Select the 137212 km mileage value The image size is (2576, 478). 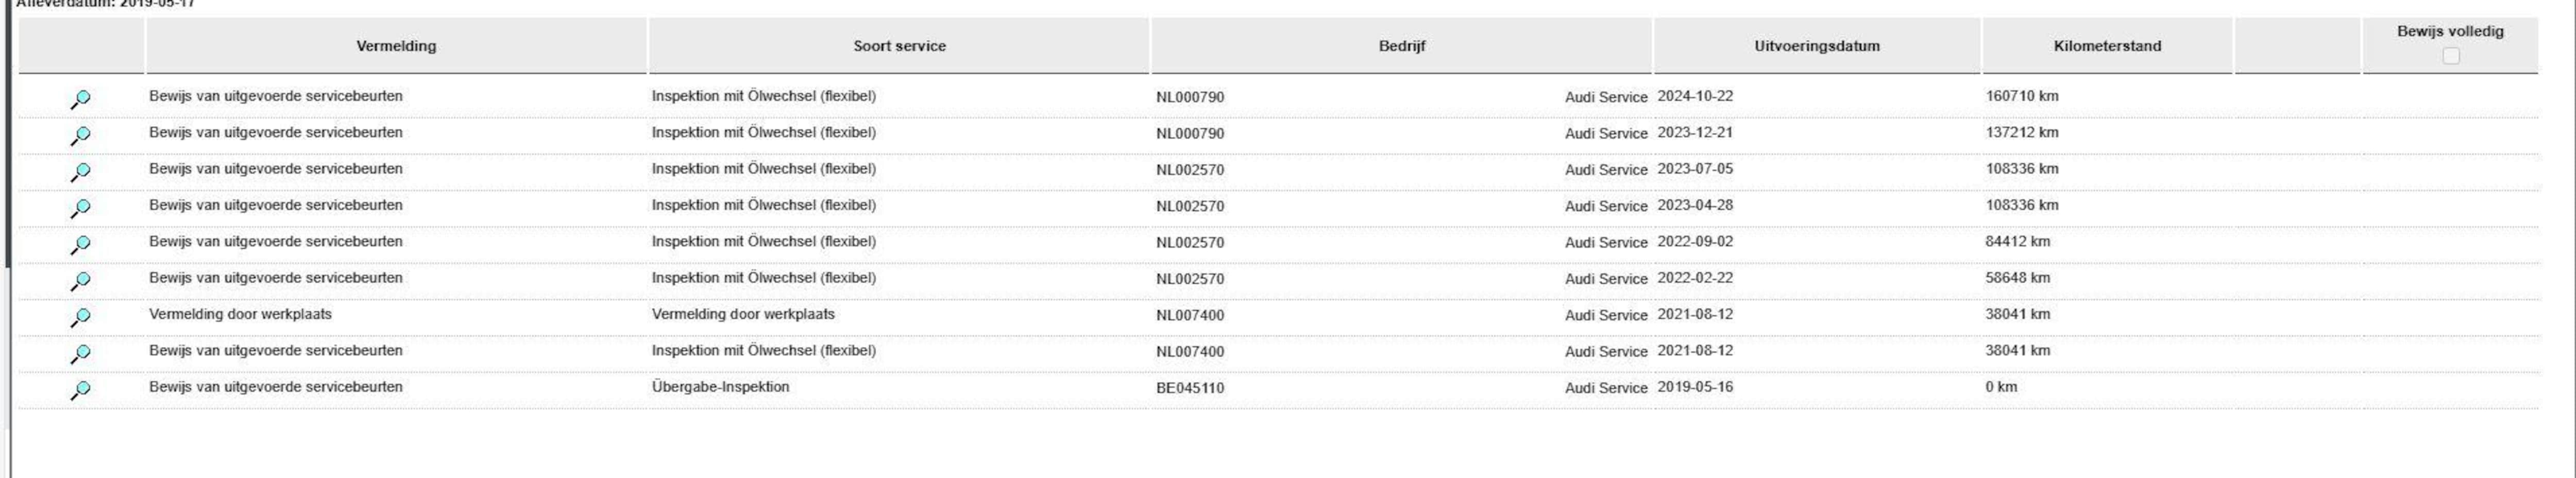(2022, 132)
